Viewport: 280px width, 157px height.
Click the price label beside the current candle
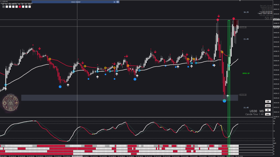point(243,28)
